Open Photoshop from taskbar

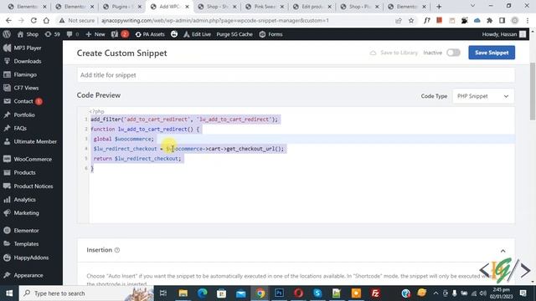click(x=279, y=293)
